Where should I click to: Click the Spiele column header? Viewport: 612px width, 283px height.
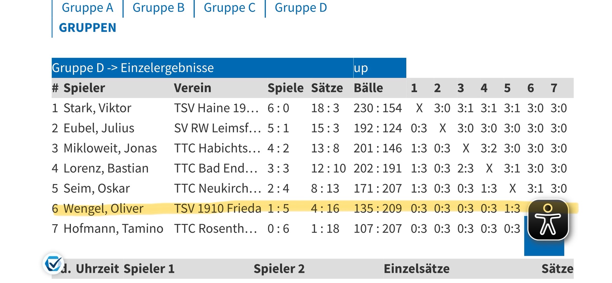(x=285, y=88)
